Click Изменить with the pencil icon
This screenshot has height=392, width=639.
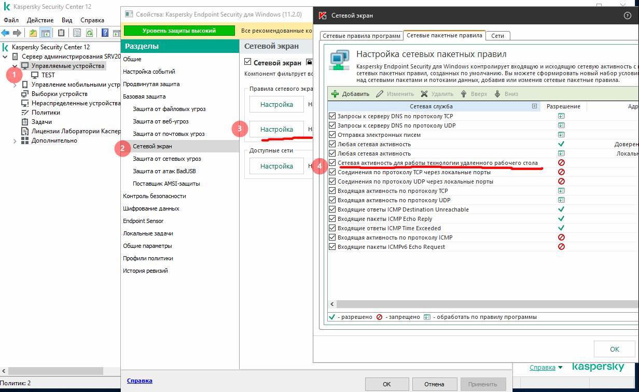[395, 94]
